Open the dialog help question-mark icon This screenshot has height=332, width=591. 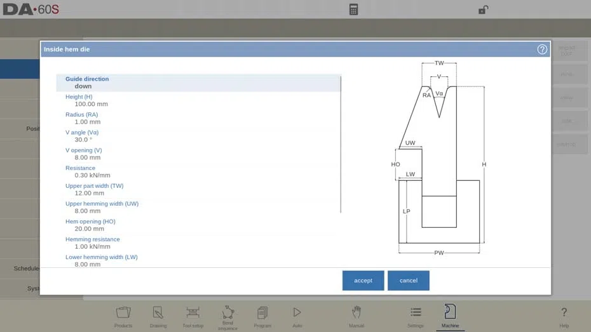pos(542,50)
